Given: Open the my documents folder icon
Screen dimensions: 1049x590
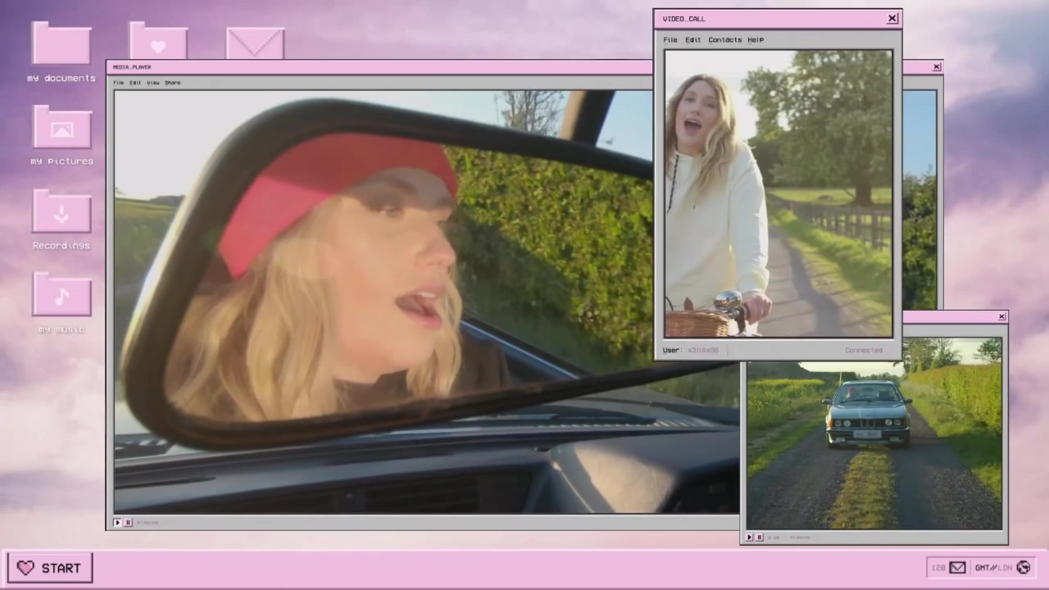Looking at the screenshot, I should point(61,43).
